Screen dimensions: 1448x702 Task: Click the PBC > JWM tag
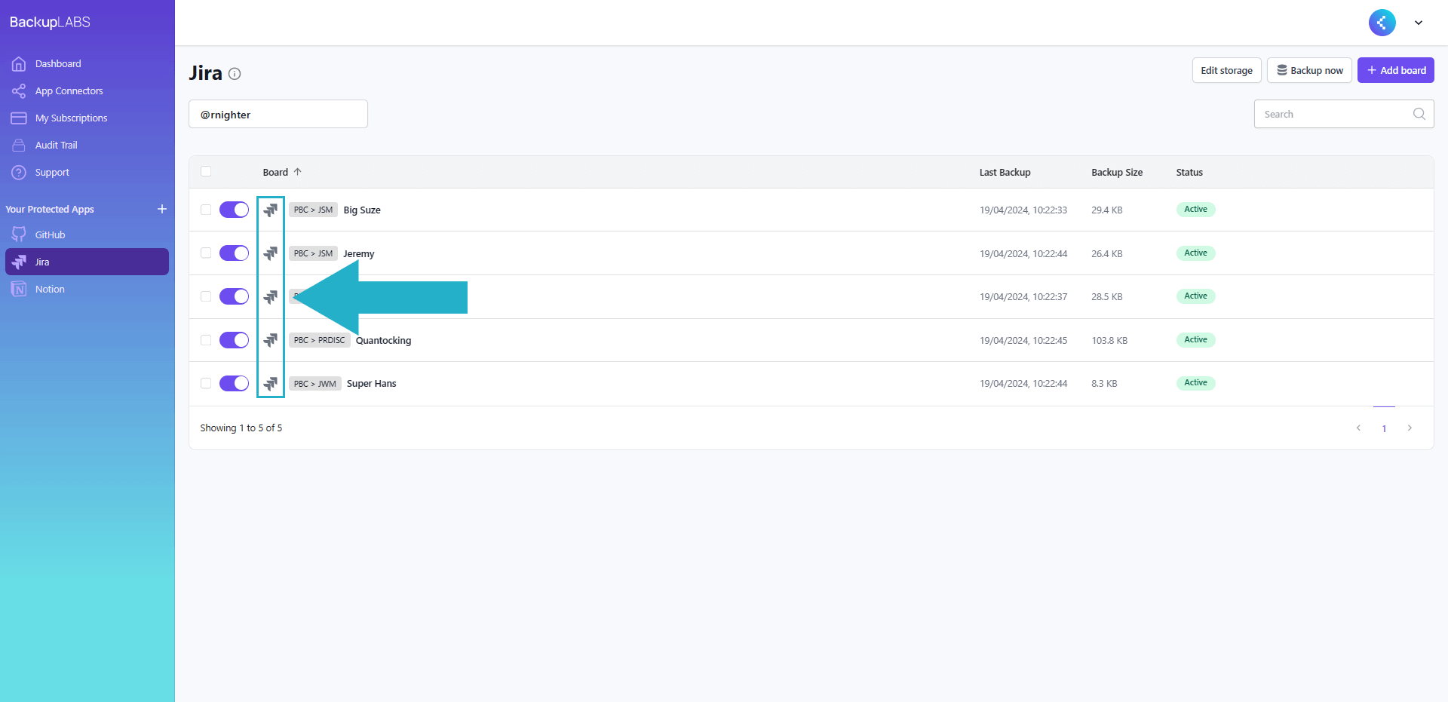coord(315,384)
